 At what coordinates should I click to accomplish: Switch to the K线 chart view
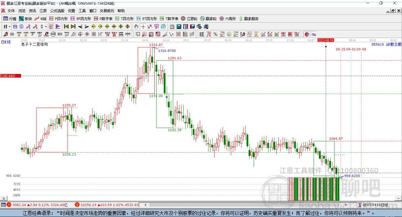tap(40, 19)
